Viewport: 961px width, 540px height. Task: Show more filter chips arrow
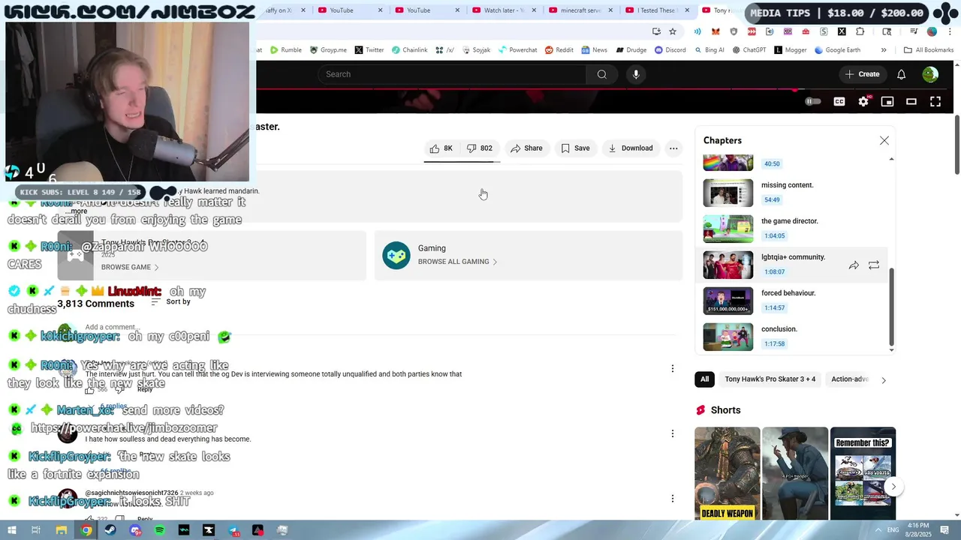[884, 380]
